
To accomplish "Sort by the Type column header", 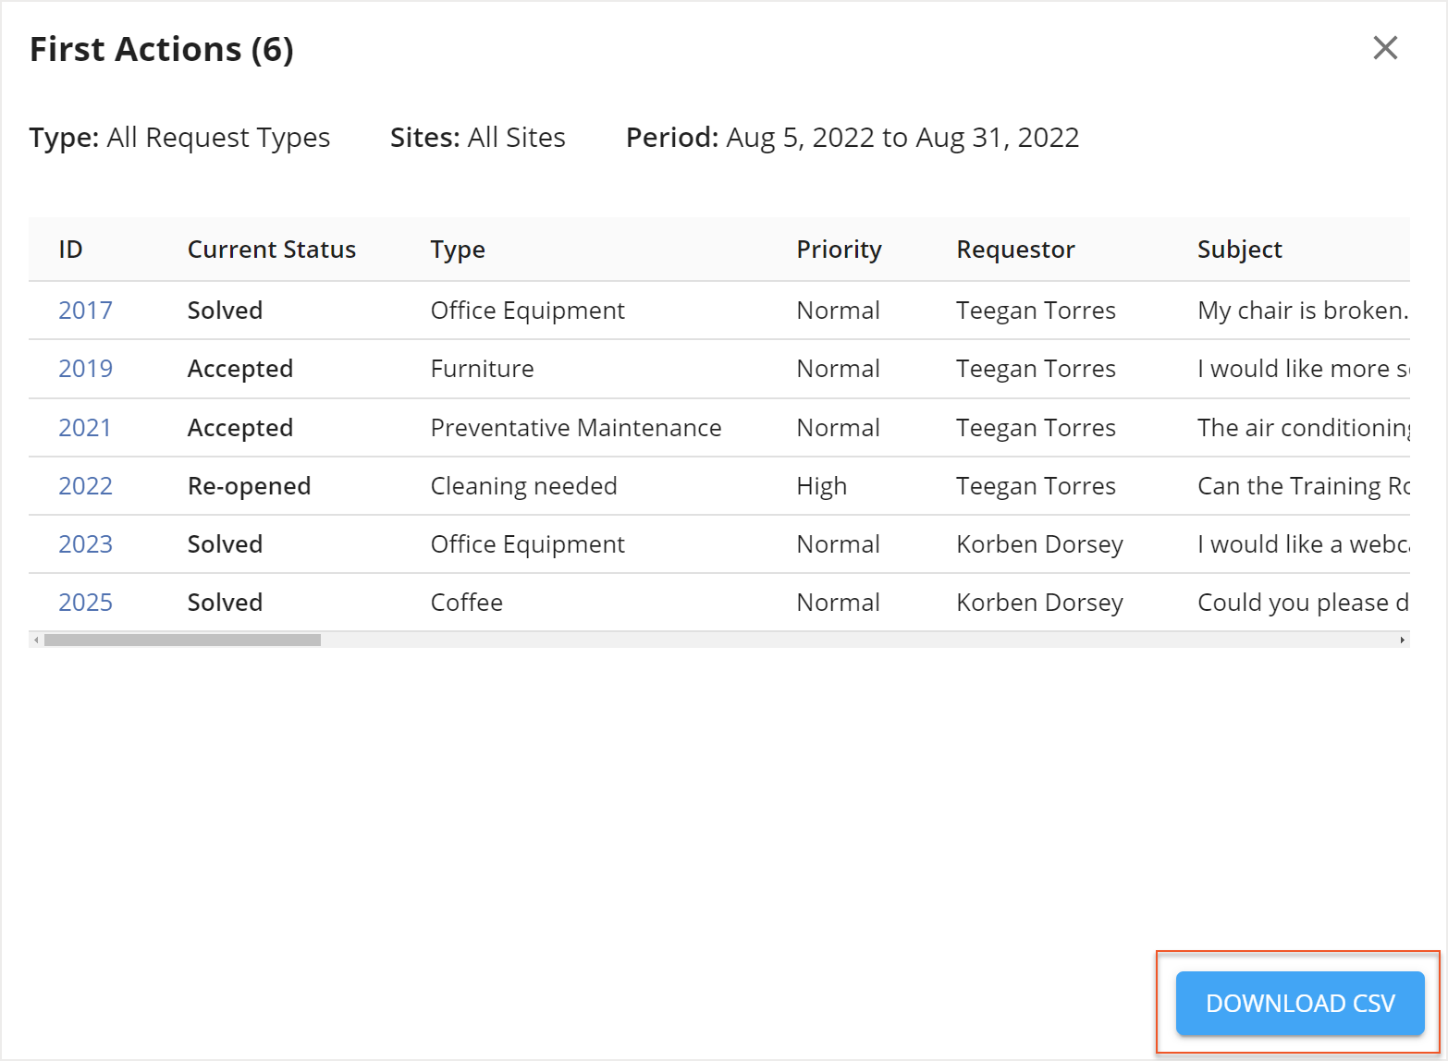I will tap(457, 249).
